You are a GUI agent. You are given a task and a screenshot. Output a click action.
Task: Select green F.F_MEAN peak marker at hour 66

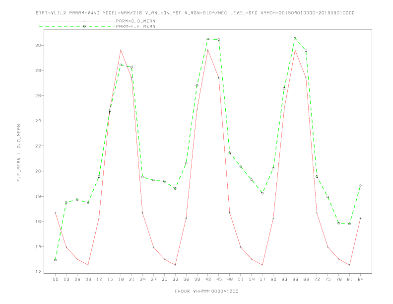click(295, 38)
